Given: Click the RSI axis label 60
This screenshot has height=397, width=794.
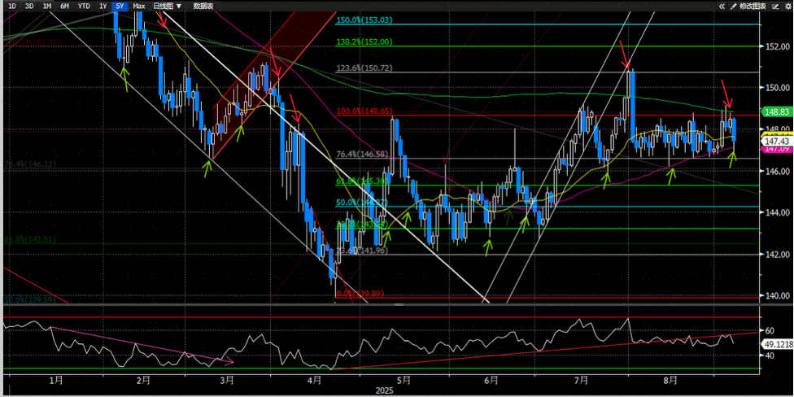Looking at the screenshot, I should click(770, 330).
